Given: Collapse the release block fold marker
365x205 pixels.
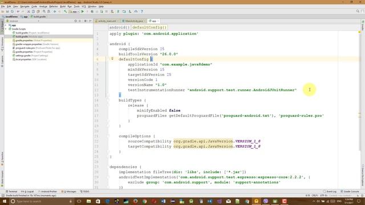Looking at the screenshot, I should tap(108, 105).
